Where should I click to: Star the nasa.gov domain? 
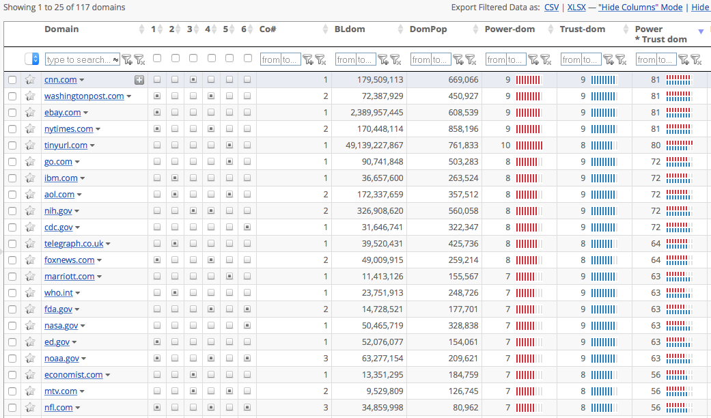[x=30, y=326]
